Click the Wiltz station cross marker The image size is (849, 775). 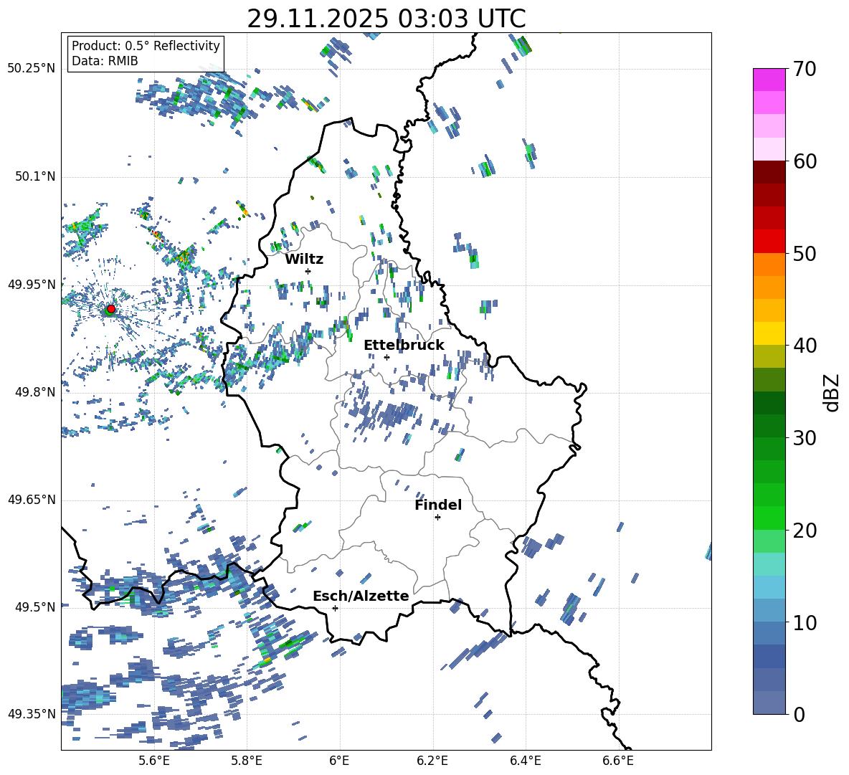[308, 271]
